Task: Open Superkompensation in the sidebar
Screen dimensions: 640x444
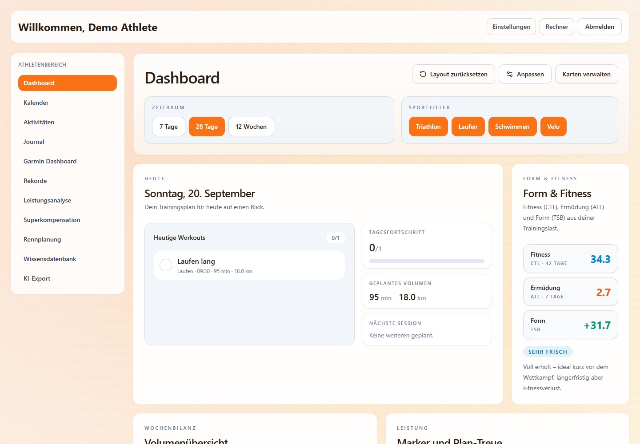Action: tap(68, 220)
